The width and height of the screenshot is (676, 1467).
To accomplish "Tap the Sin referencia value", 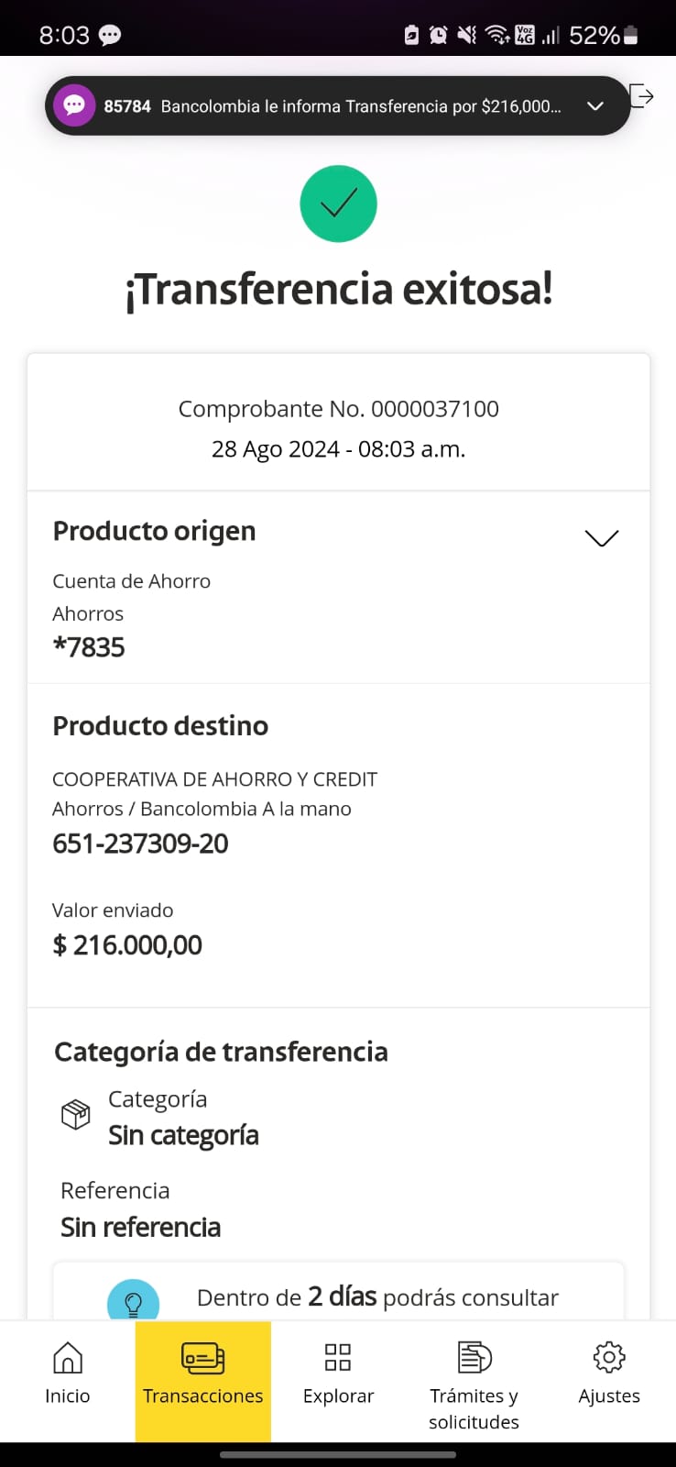I will pyautogui.click(x=140, y=1227).
